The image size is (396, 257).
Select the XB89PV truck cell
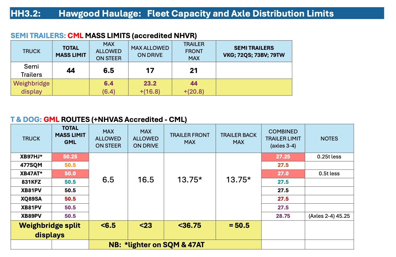31,216
